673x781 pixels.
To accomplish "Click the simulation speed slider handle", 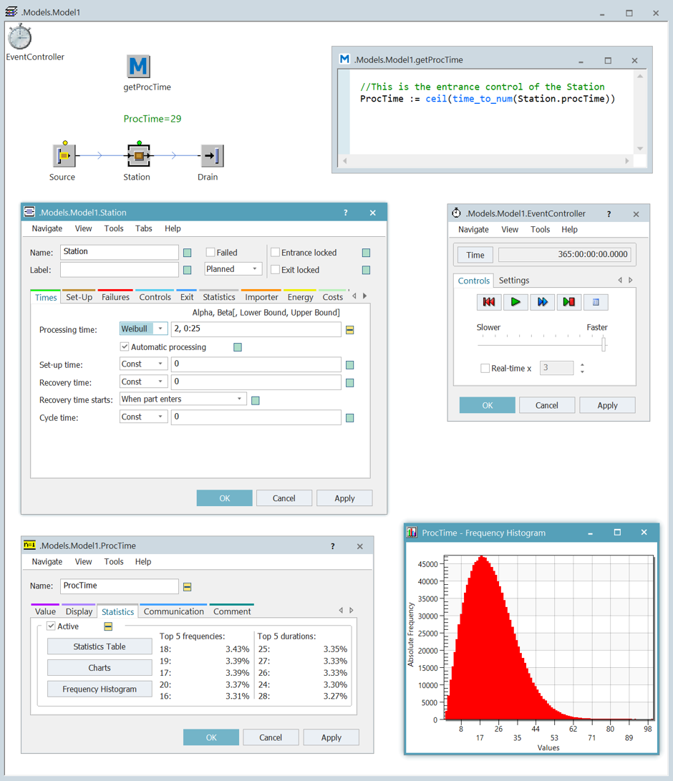I will (x=604, y=344).
